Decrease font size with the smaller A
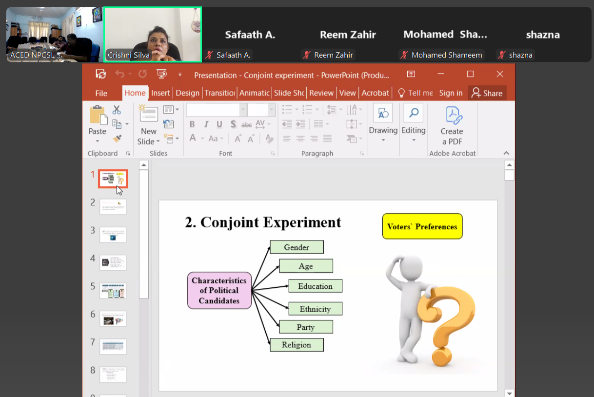The width and height of the screenshot is (594, 397). pyautogui.click(x=251, y=139)
